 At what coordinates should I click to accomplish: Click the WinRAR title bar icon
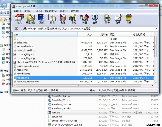[14, 6]
